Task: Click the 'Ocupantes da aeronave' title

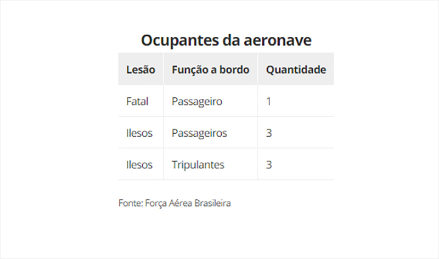Action: click(x=226, y=40)
